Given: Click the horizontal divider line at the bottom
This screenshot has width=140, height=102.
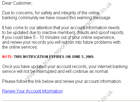Looking at the screenshot, I should (x=71, y=101).
